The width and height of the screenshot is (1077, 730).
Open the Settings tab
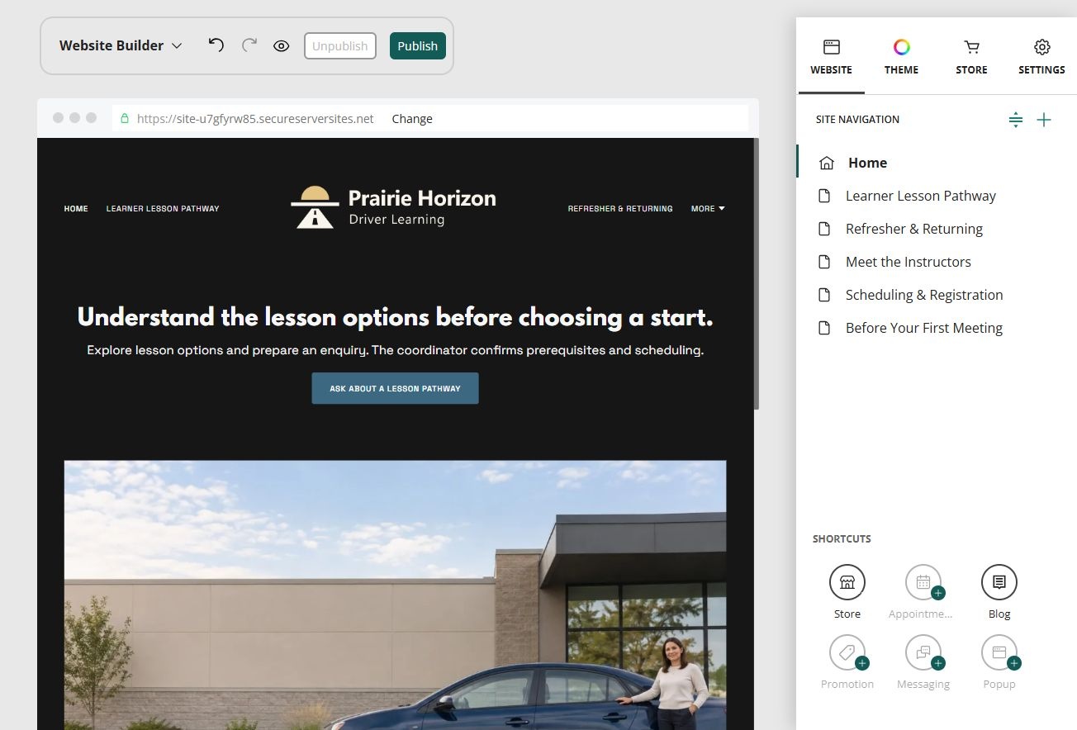pos(1041,57)
